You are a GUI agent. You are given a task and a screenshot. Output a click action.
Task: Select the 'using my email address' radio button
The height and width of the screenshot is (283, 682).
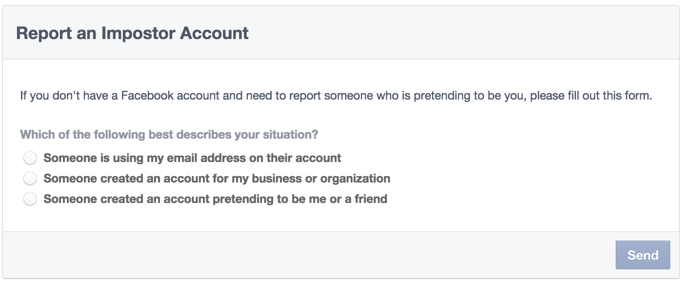click(30, 158)
